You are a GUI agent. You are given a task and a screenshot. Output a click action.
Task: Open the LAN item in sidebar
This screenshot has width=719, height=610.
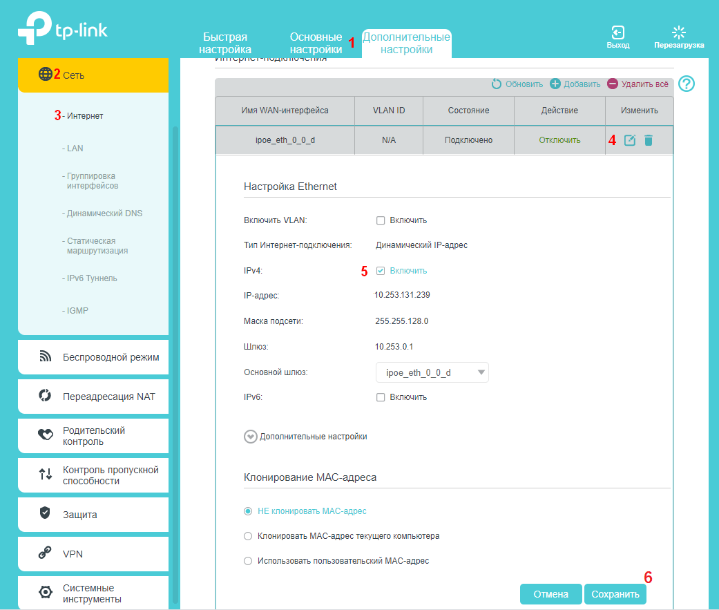tap(75, 149)
